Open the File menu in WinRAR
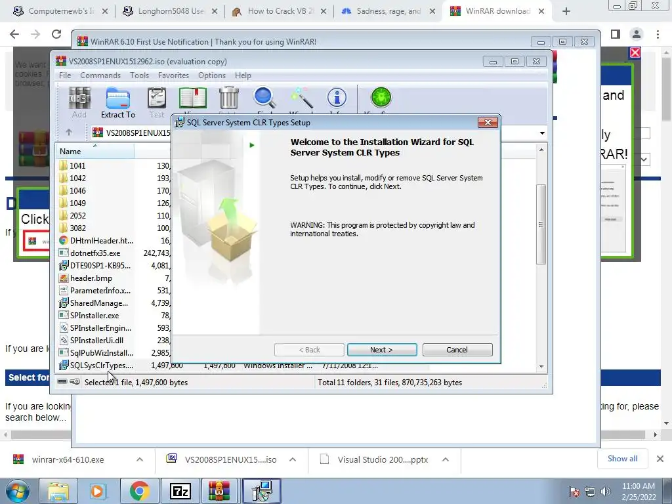Image resolution: width=672 pixels, height=504 pixels. coord(65,75)
